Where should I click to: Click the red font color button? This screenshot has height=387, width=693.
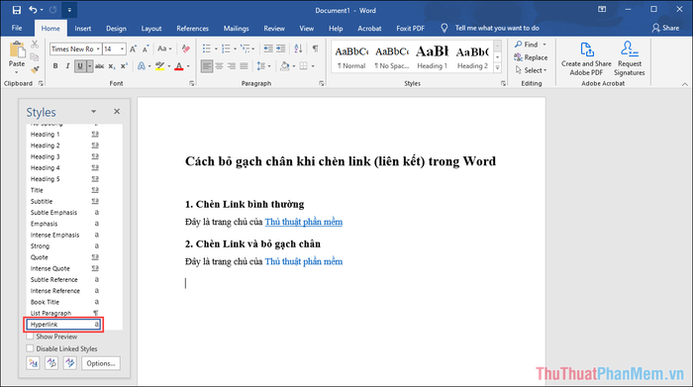179,66
